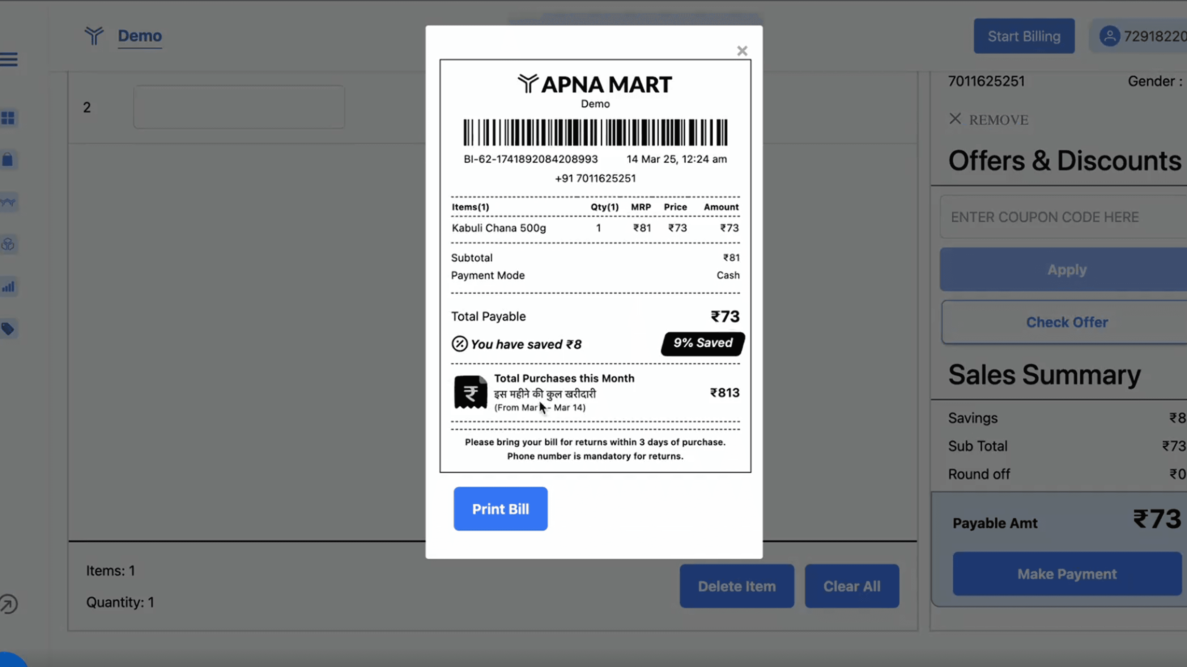Close the bill receipt popup
This screenshot has width=1187, height=667.
[742, 51]
